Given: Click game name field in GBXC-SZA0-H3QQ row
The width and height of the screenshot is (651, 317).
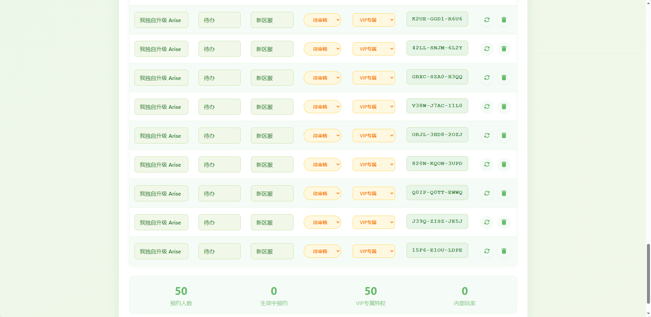Looking at the screenshot, I should [161, 78].
